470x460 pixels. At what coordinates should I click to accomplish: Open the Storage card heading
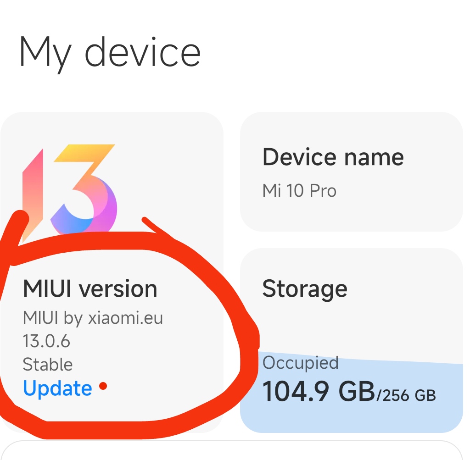pos(305,288)
